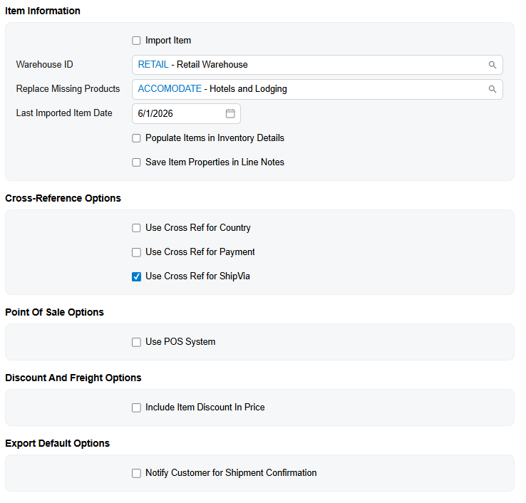Click the Discount And Freight Options heading
This screenshot has height=503, width=526.
coord(73,378)
